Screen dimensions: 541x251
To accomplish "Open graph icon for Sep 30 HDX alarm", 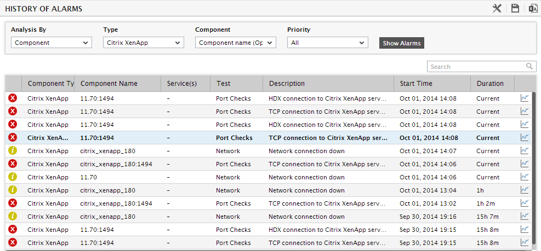I will tap(525, 229).
